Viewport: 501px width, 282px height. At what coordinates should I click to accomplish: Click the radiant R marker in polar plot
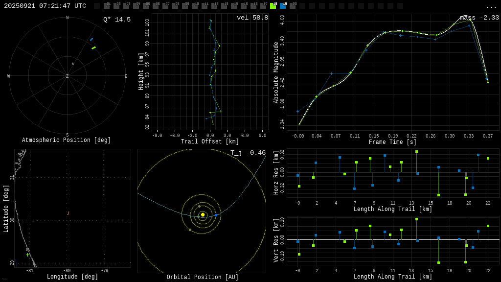[x=72, y=64]
